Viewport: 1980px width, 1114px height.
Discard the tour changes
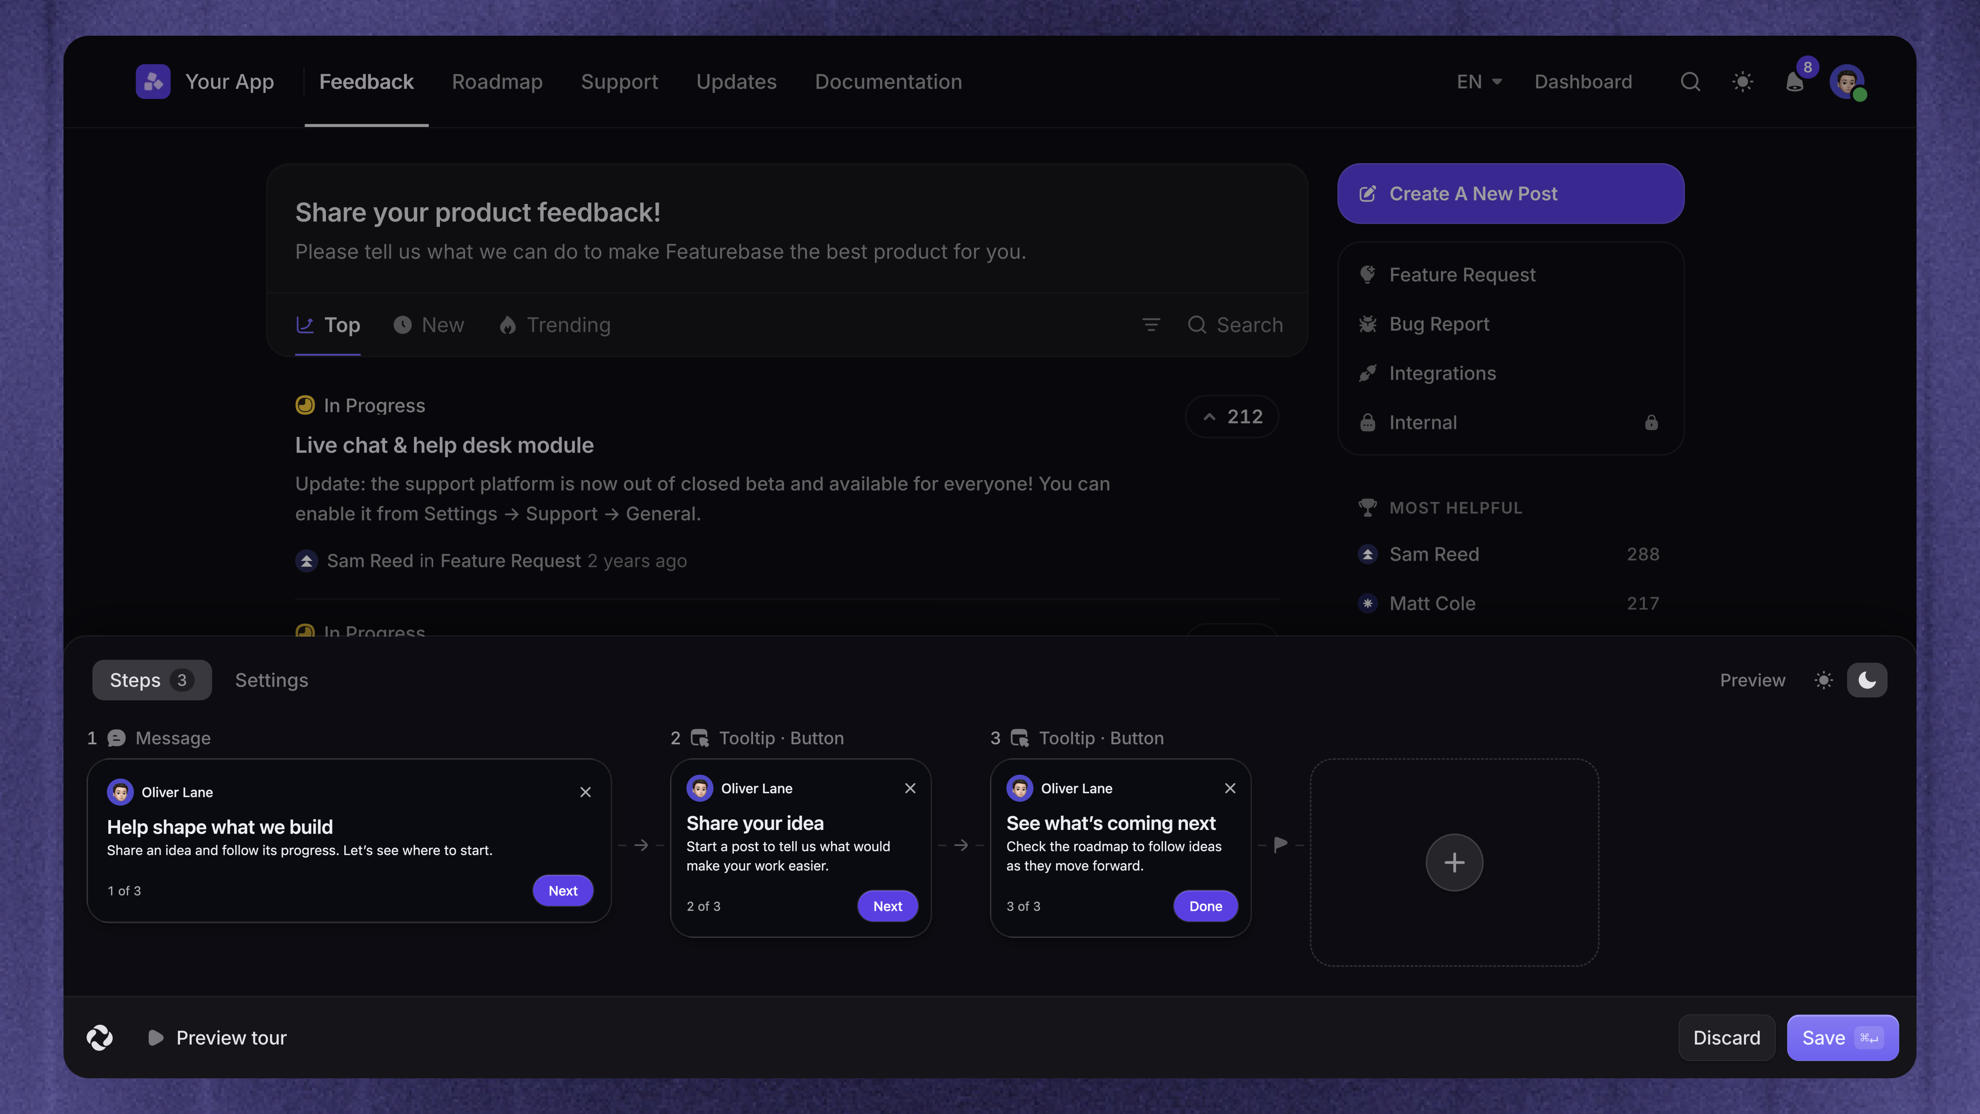1726,1038
